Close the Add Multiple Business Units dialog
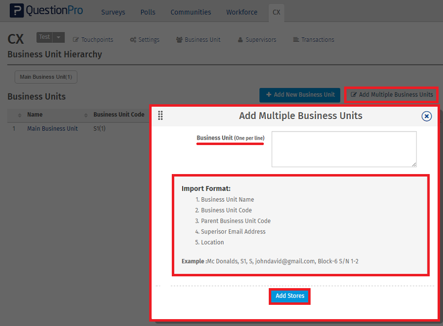The image size is (443, 326). [426, 116]
